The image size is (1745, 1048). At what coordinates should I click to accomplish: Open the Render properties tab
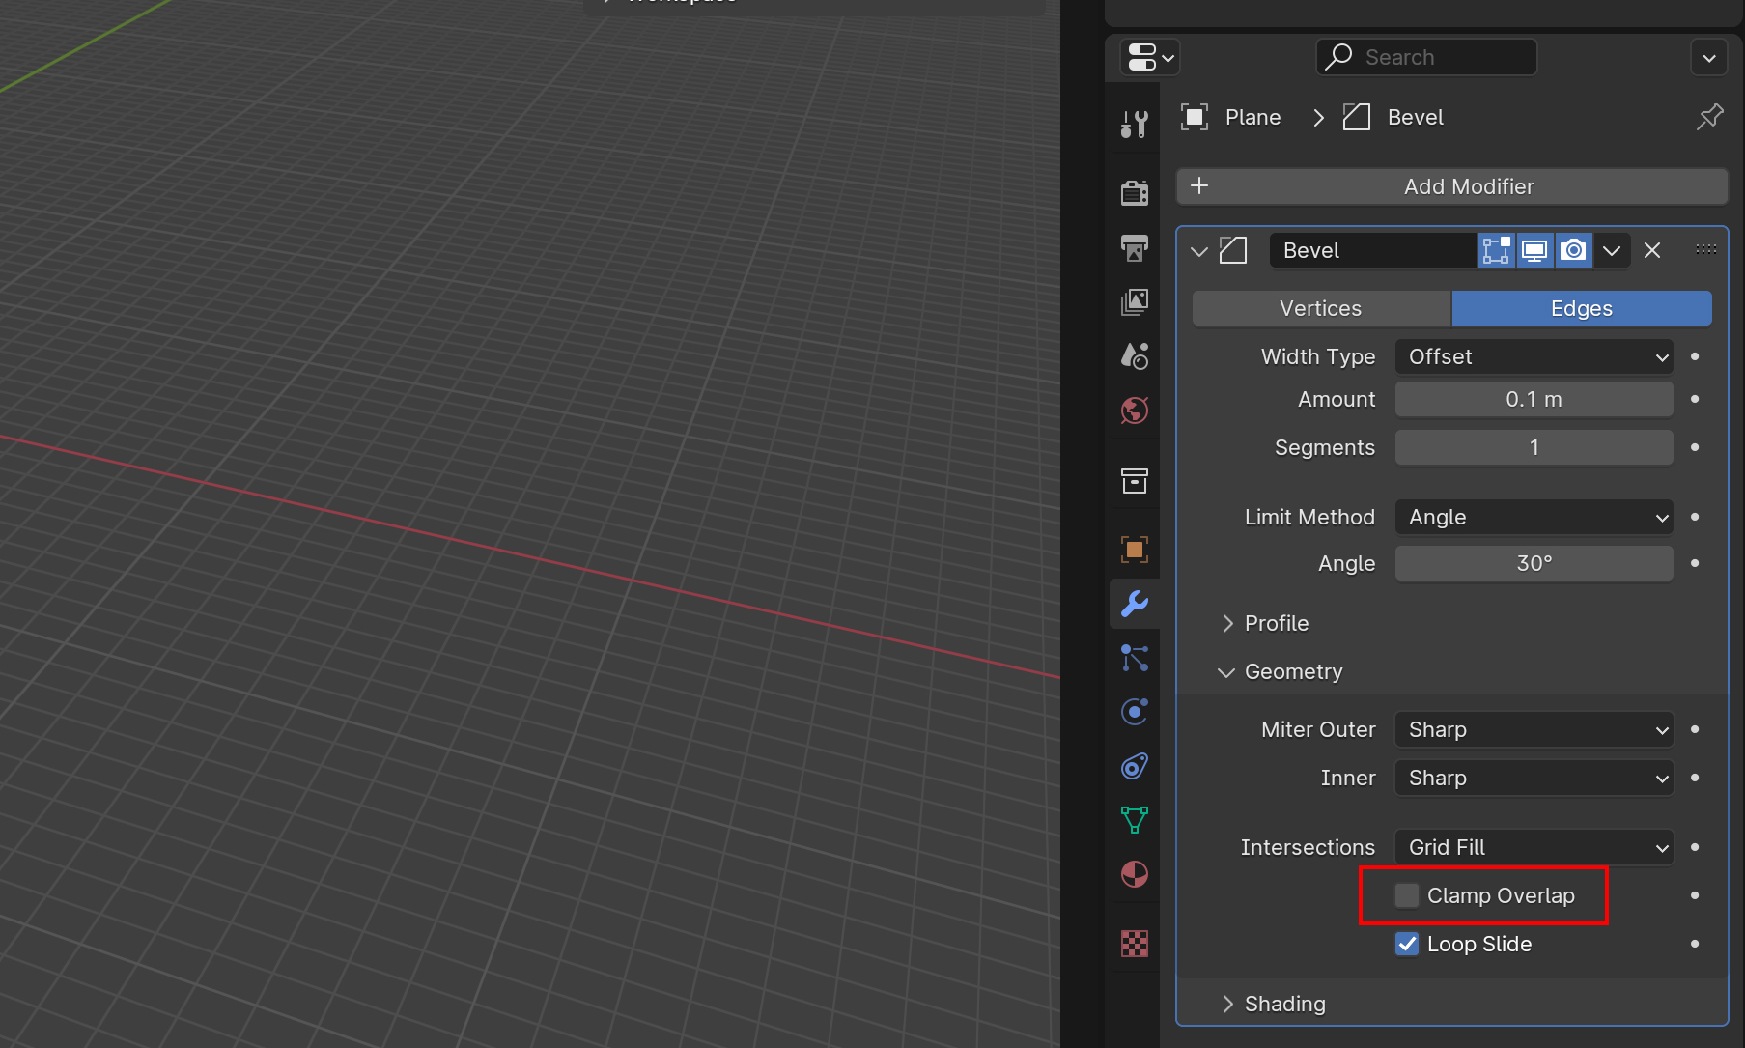click(x=1135, y=192)
